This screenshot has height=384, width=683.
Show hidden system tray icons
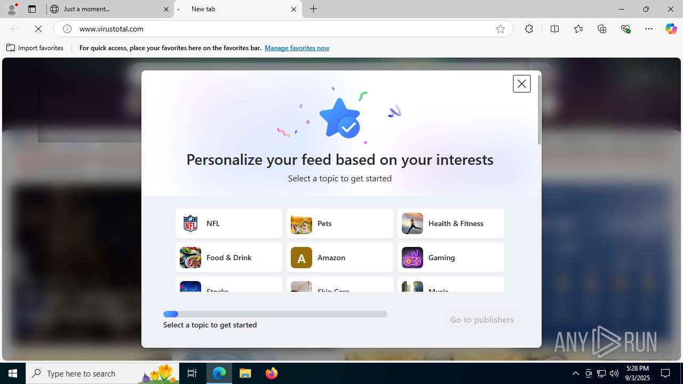coord(575,373)
